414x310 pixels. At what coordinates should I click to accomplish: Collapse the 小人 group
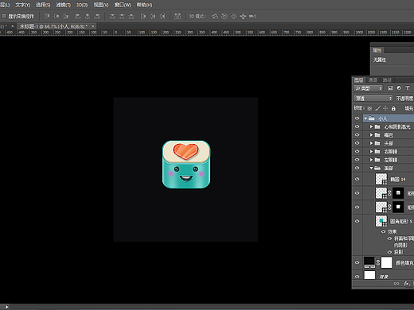click(x=365, y=118)
